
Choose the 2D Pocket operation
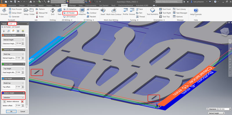click(x=70, y=13)
